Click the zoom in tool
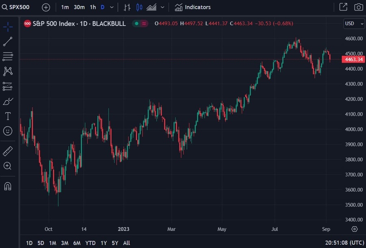366x248 pixels. [x=8, y=166]
